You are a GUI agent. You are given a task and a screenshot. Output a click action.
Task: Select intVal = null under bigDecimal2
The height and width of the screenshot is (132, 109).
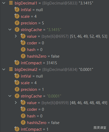click(x=54, y=76)
